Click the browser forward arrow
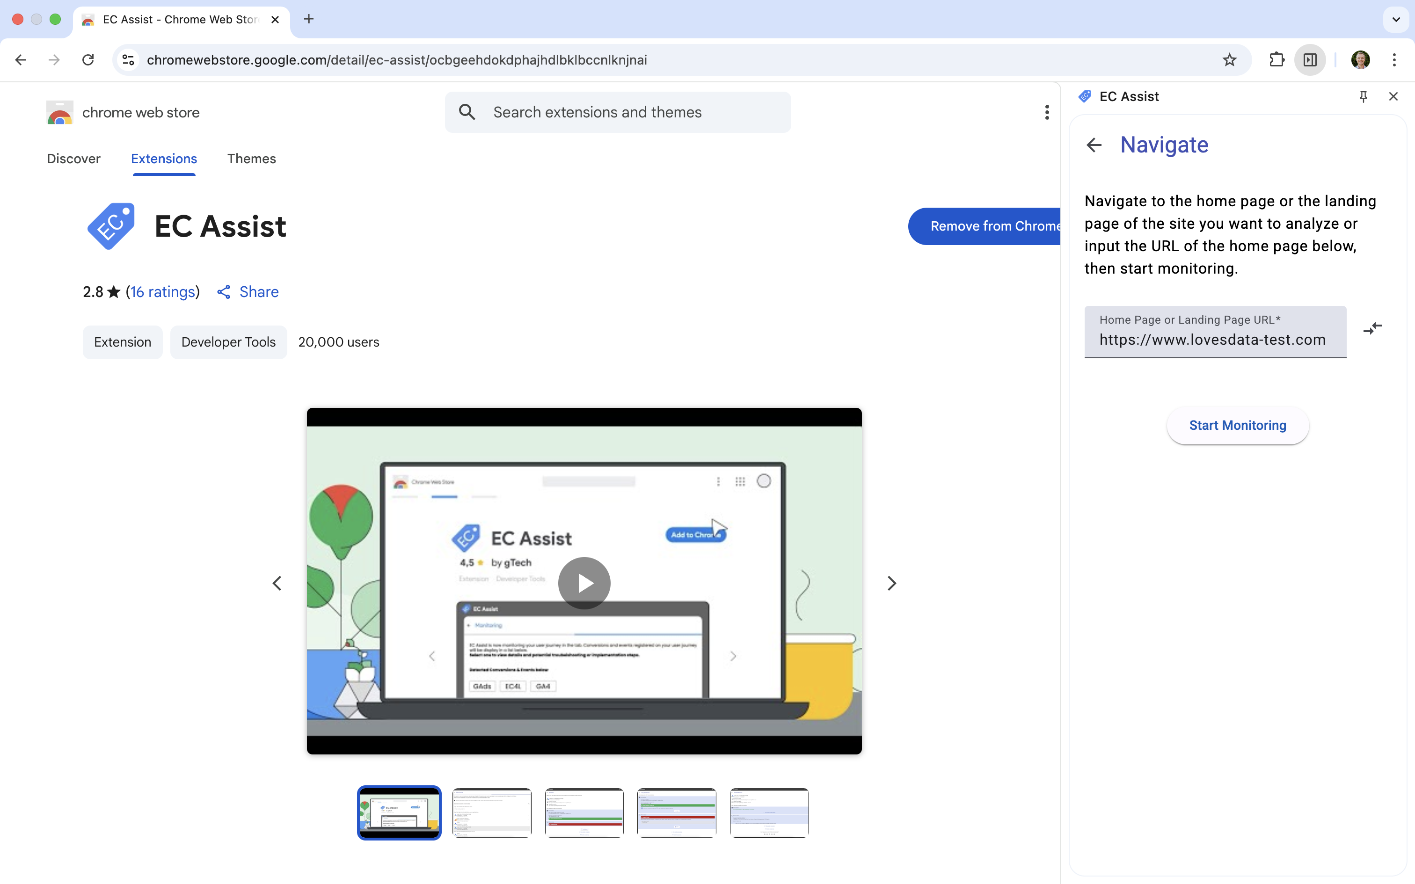 click(54, 60)
